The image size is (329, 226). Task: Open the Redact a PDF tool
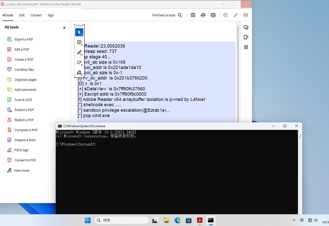20,120
